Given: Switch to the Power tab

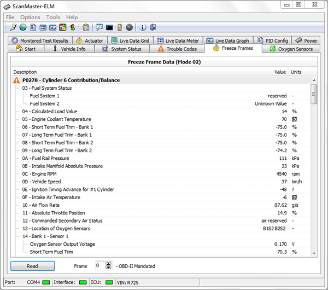Looking at the screenshot, I should (x=306, y=40).
